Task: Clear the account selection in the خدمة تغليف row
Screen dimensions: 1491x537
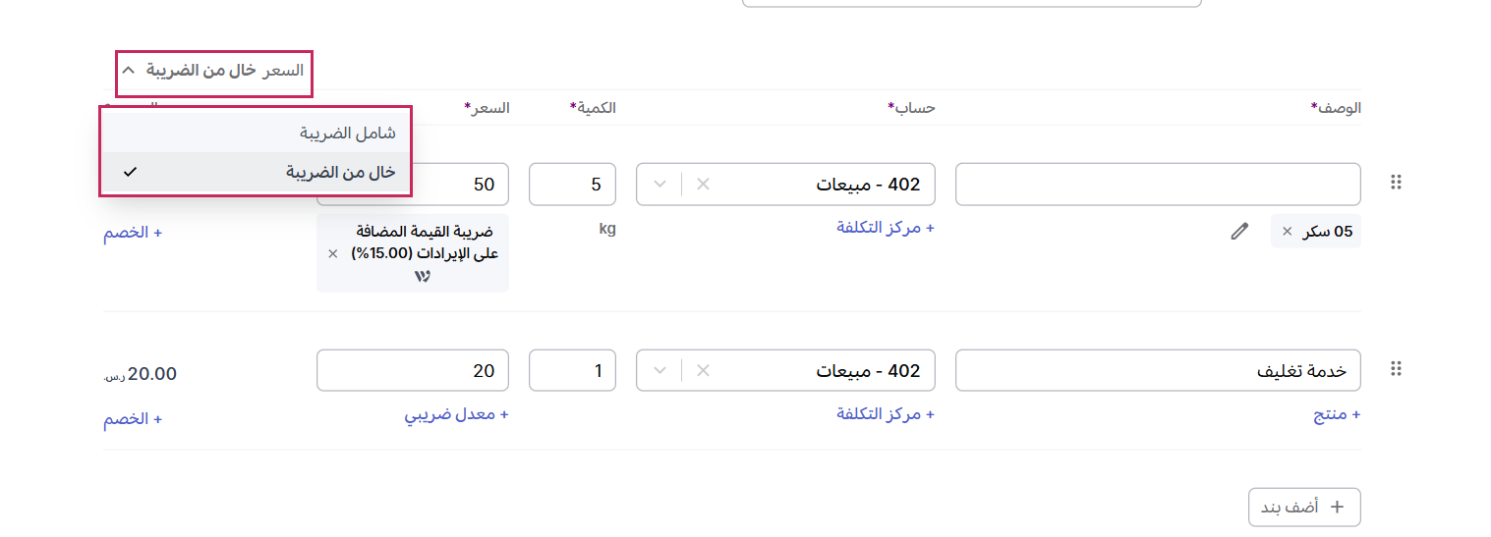Action: pos(703,370)
